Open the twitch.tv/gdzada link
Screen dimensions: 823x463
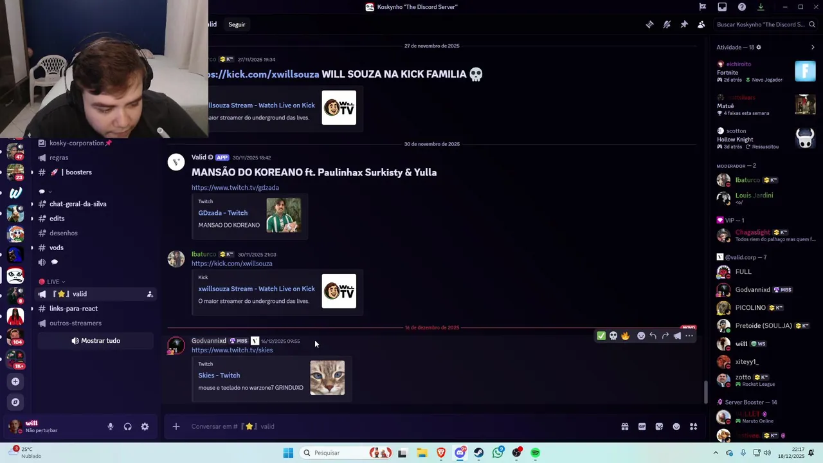pos(235,188)
